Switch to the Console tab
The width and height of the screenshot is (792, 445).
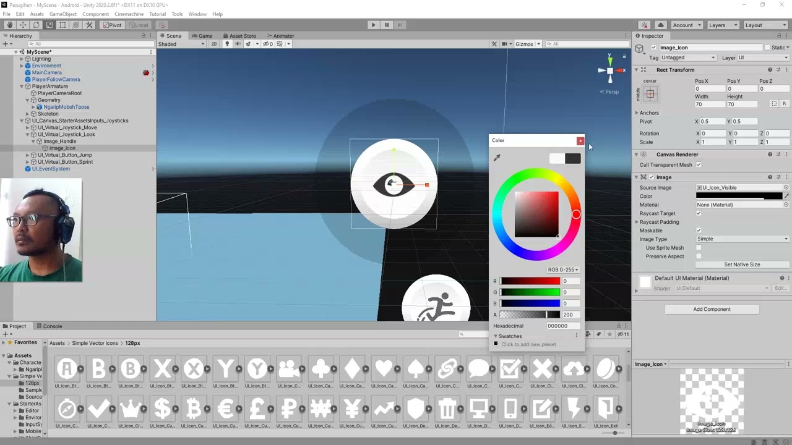[49, 326]
